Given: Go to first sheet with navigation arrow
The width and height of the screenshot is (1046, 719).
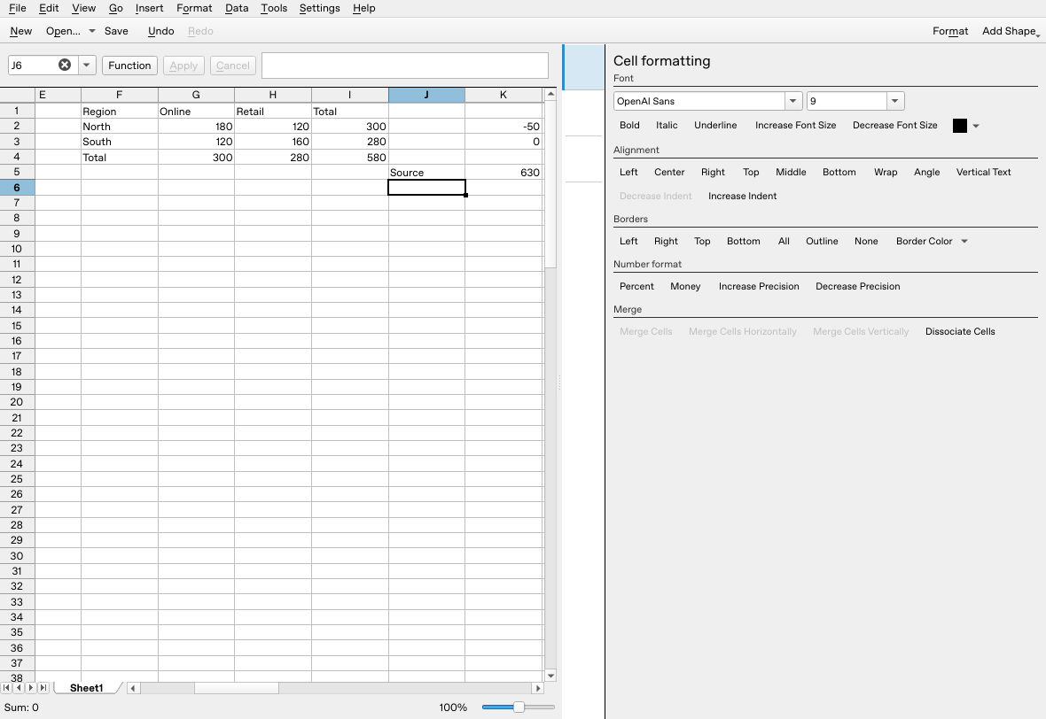Looking at the screenshot, I should click(x=6, y=688).
